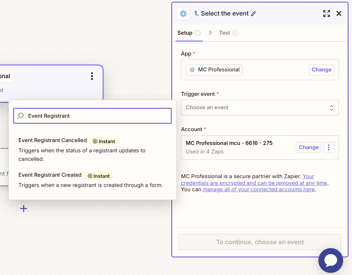
Task: Open the manage all connected accounts link
Action: tap(259, 189)
